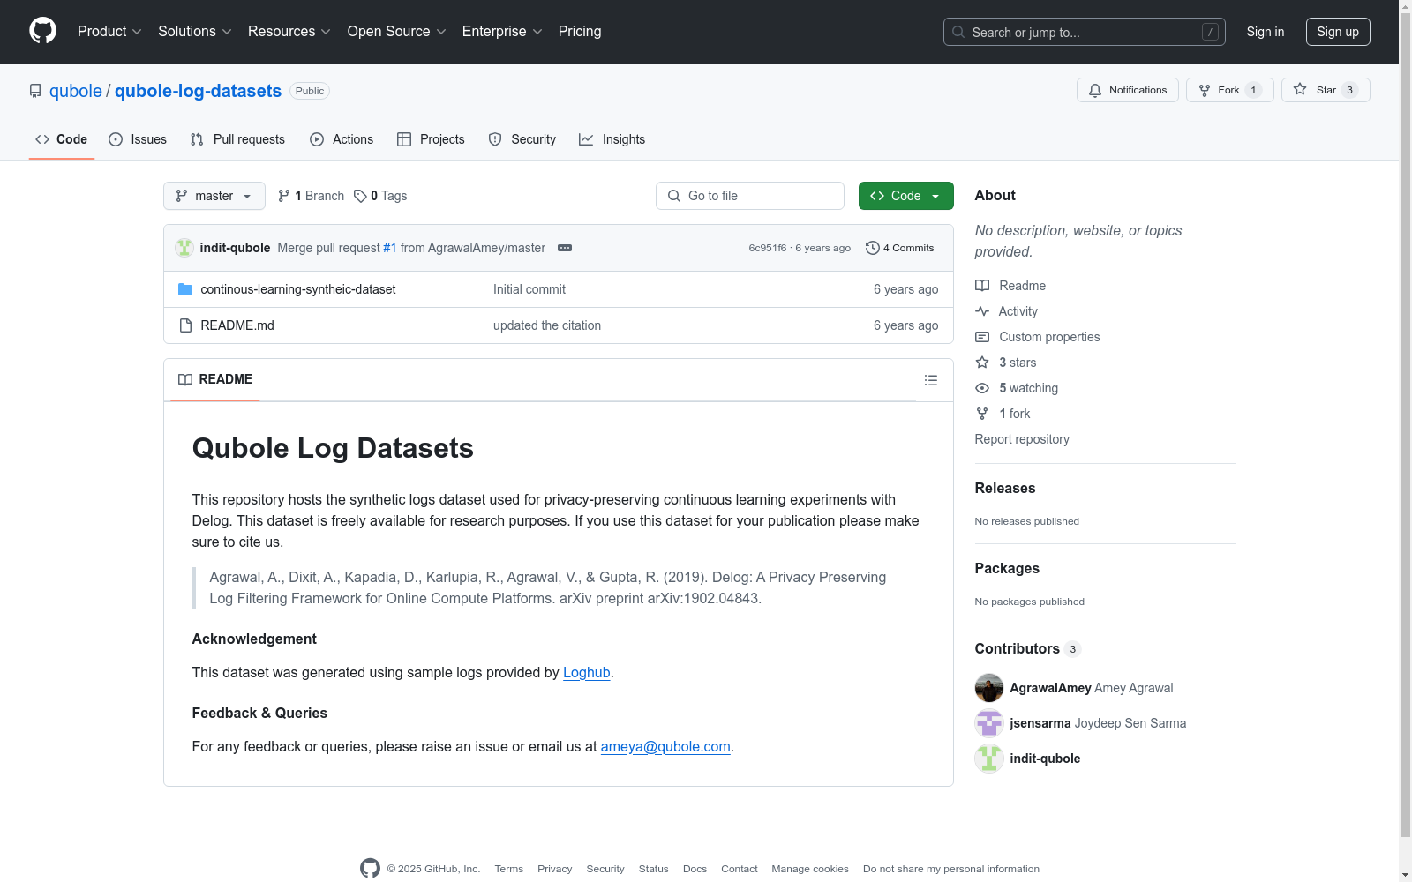The width and height of the screenshot is (1412, 882).
Task: Open the Loghub link
Action: (x=587, y=672)
